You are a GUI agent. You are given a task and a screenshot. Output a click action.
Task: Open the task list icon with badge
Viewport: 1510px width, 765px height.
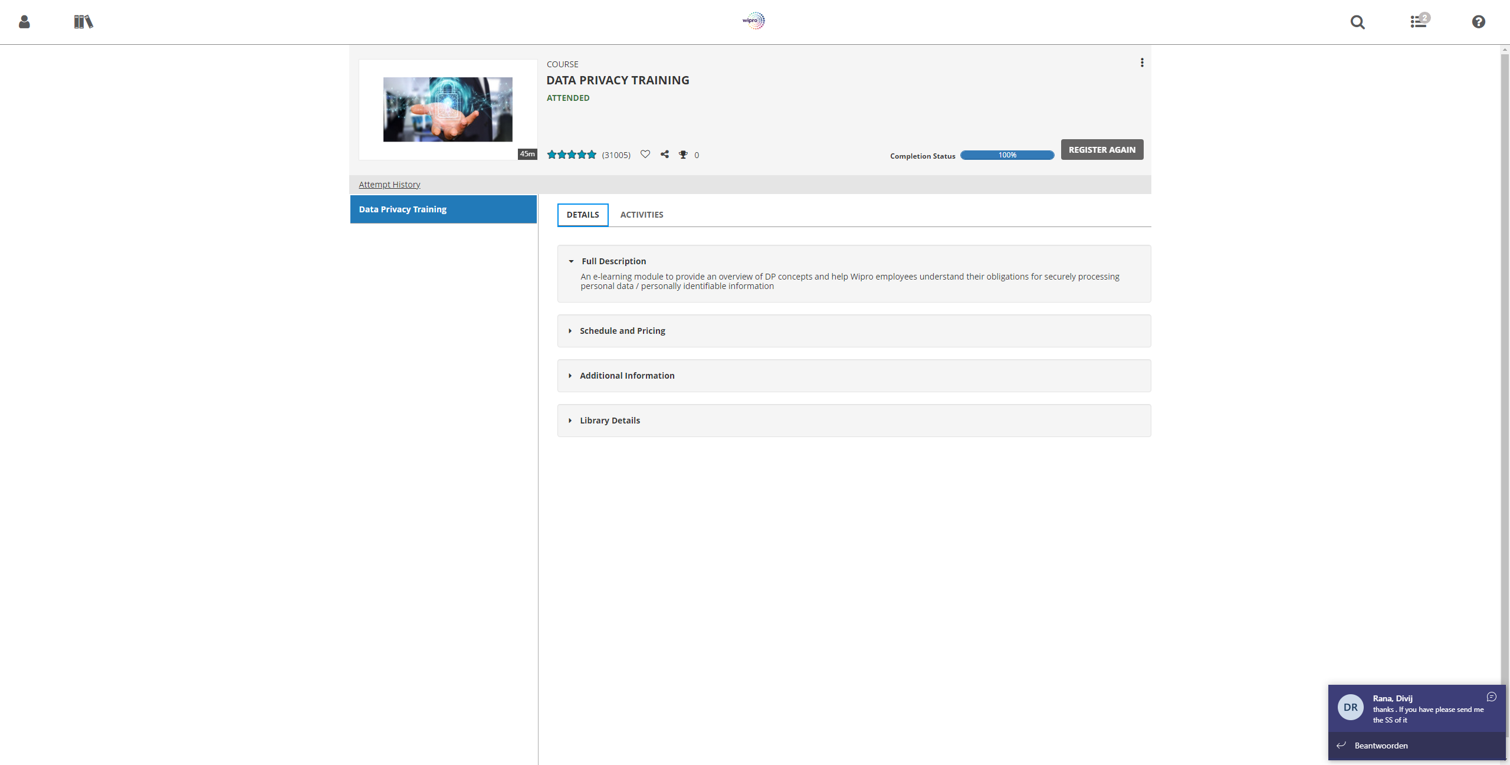tap(1419, 22)
